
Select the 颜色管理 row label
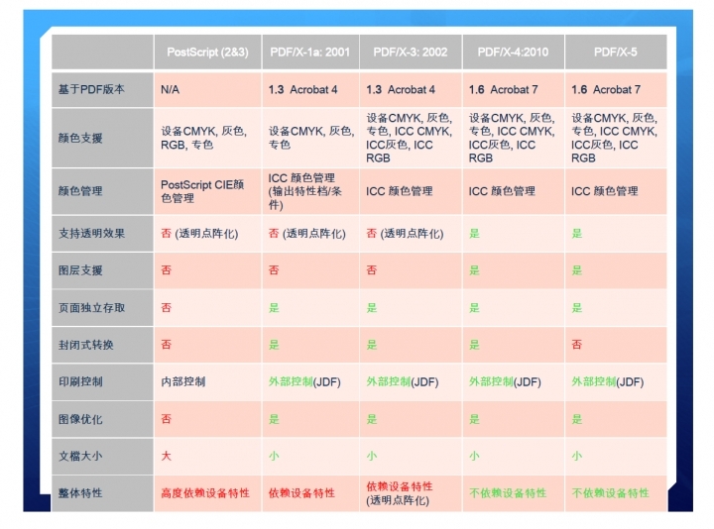[x=80, y=191]
